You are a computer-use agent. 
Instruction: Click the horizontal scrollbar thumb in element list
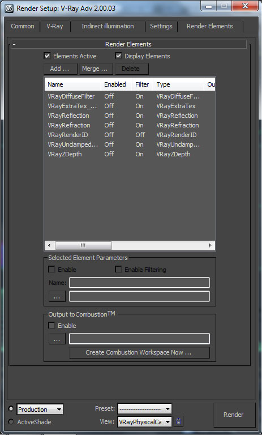point(83,245)
